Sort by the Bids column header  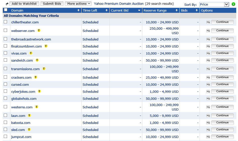tap(190, 10)
